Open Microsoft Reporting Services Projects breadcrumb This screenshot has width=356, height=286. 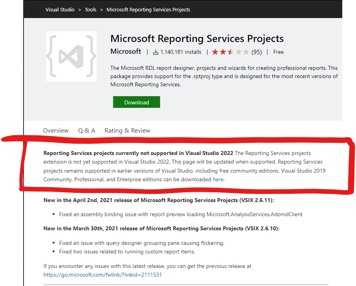(x=148, y=10)
